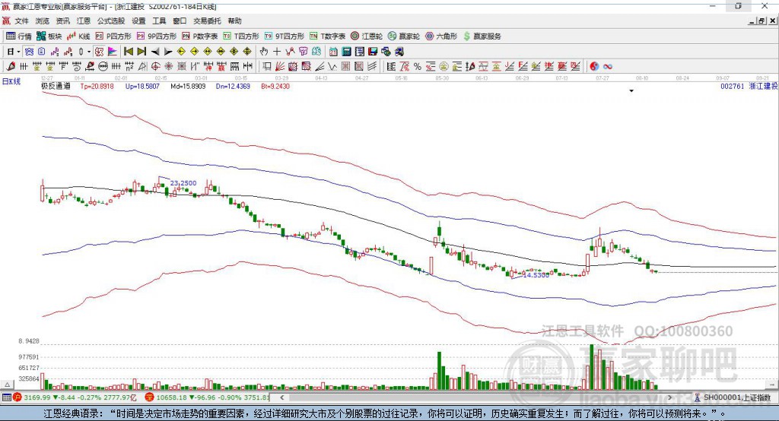The image size is (779, 421).
Task: Open the 板块 sector view
Action: tap(49, 36)
